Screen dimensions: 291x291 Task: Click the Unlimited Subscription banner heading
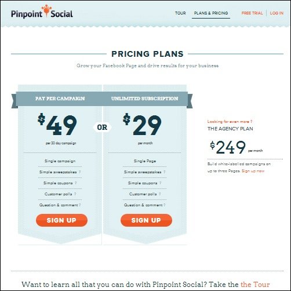pos(144,99)
